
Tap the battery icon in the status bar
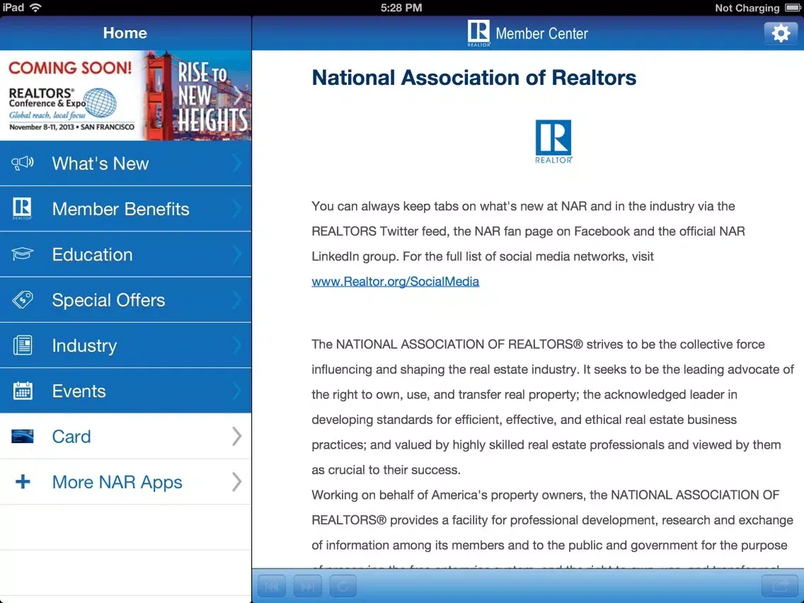[792, 8]
